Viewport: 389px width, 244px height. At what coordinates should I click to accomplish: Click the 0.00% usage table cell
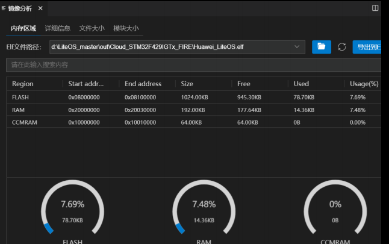pyautogui.click(x=358, y=122)
